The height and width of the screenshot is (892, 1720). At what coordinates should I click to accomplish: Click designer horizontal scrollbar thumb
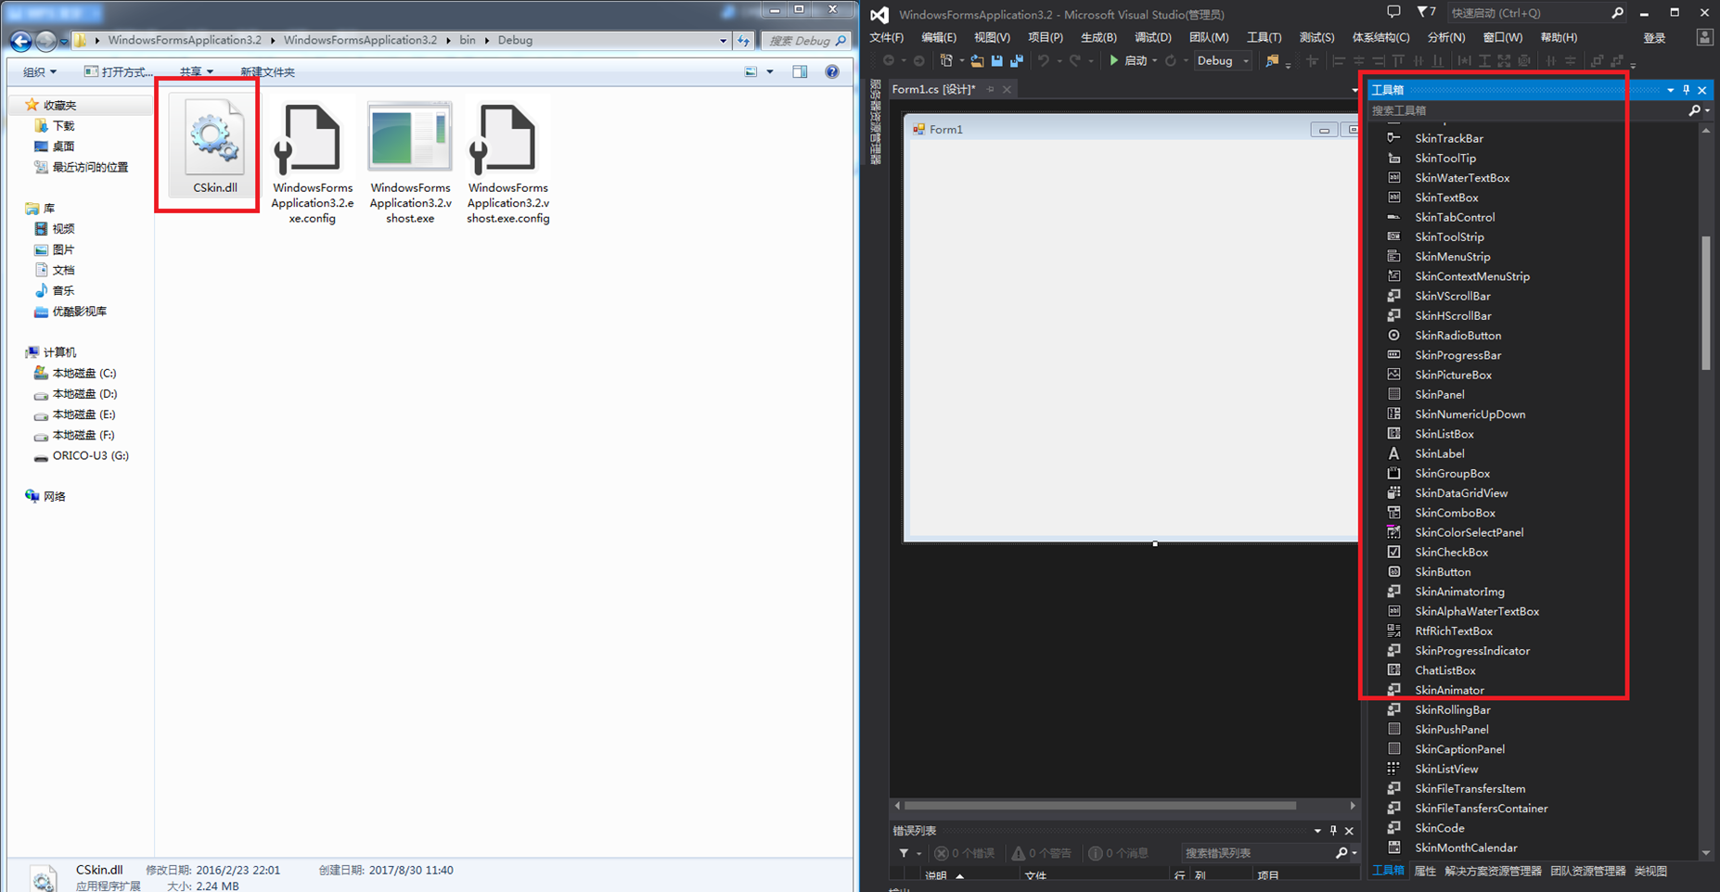click(x=1099, y=806)
